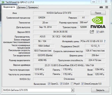Click the revision A1 value

(x=83, y=18)
